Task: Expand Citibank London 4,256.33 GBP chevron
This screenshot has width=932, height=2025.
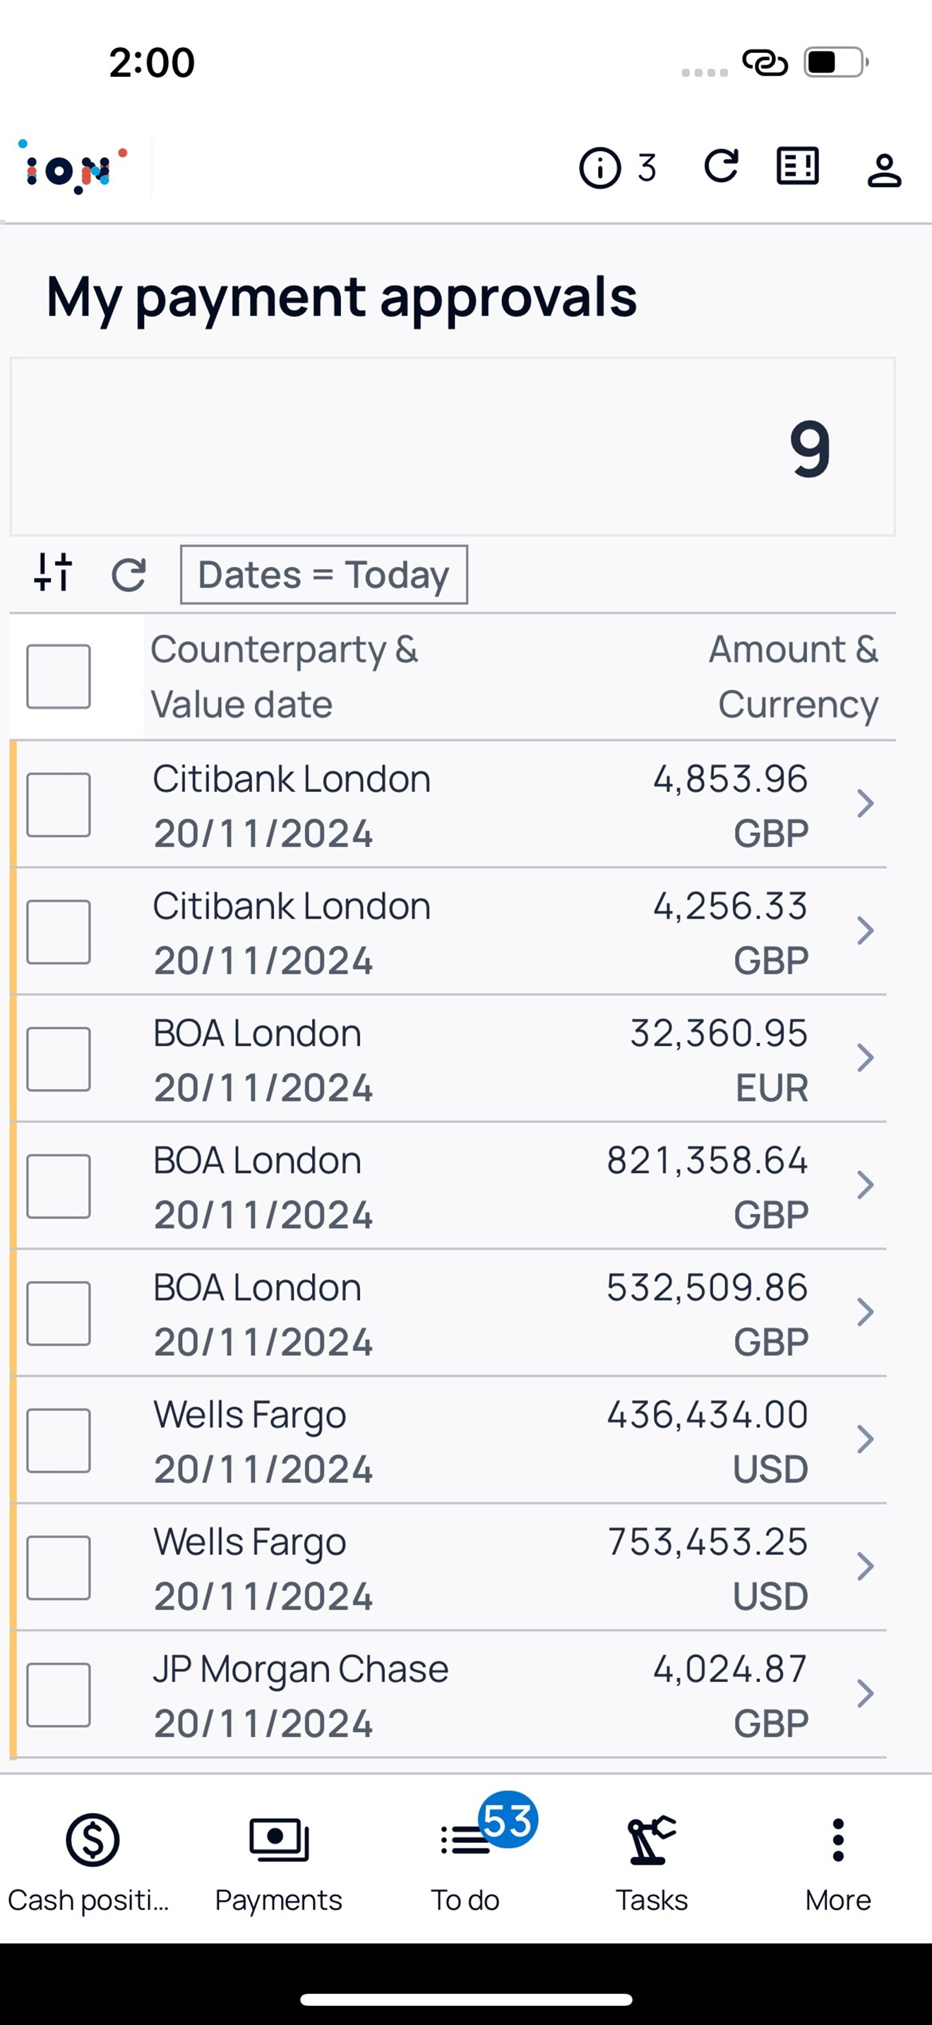Action: tap(865, 931)
